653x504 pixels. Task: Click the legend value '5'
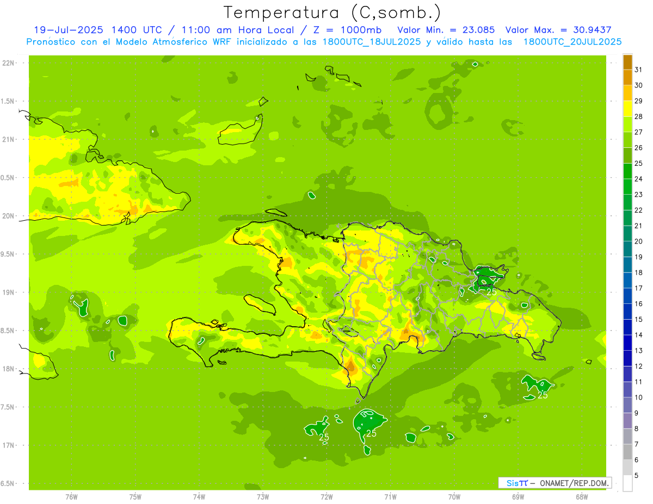click(x=637, y=476)
